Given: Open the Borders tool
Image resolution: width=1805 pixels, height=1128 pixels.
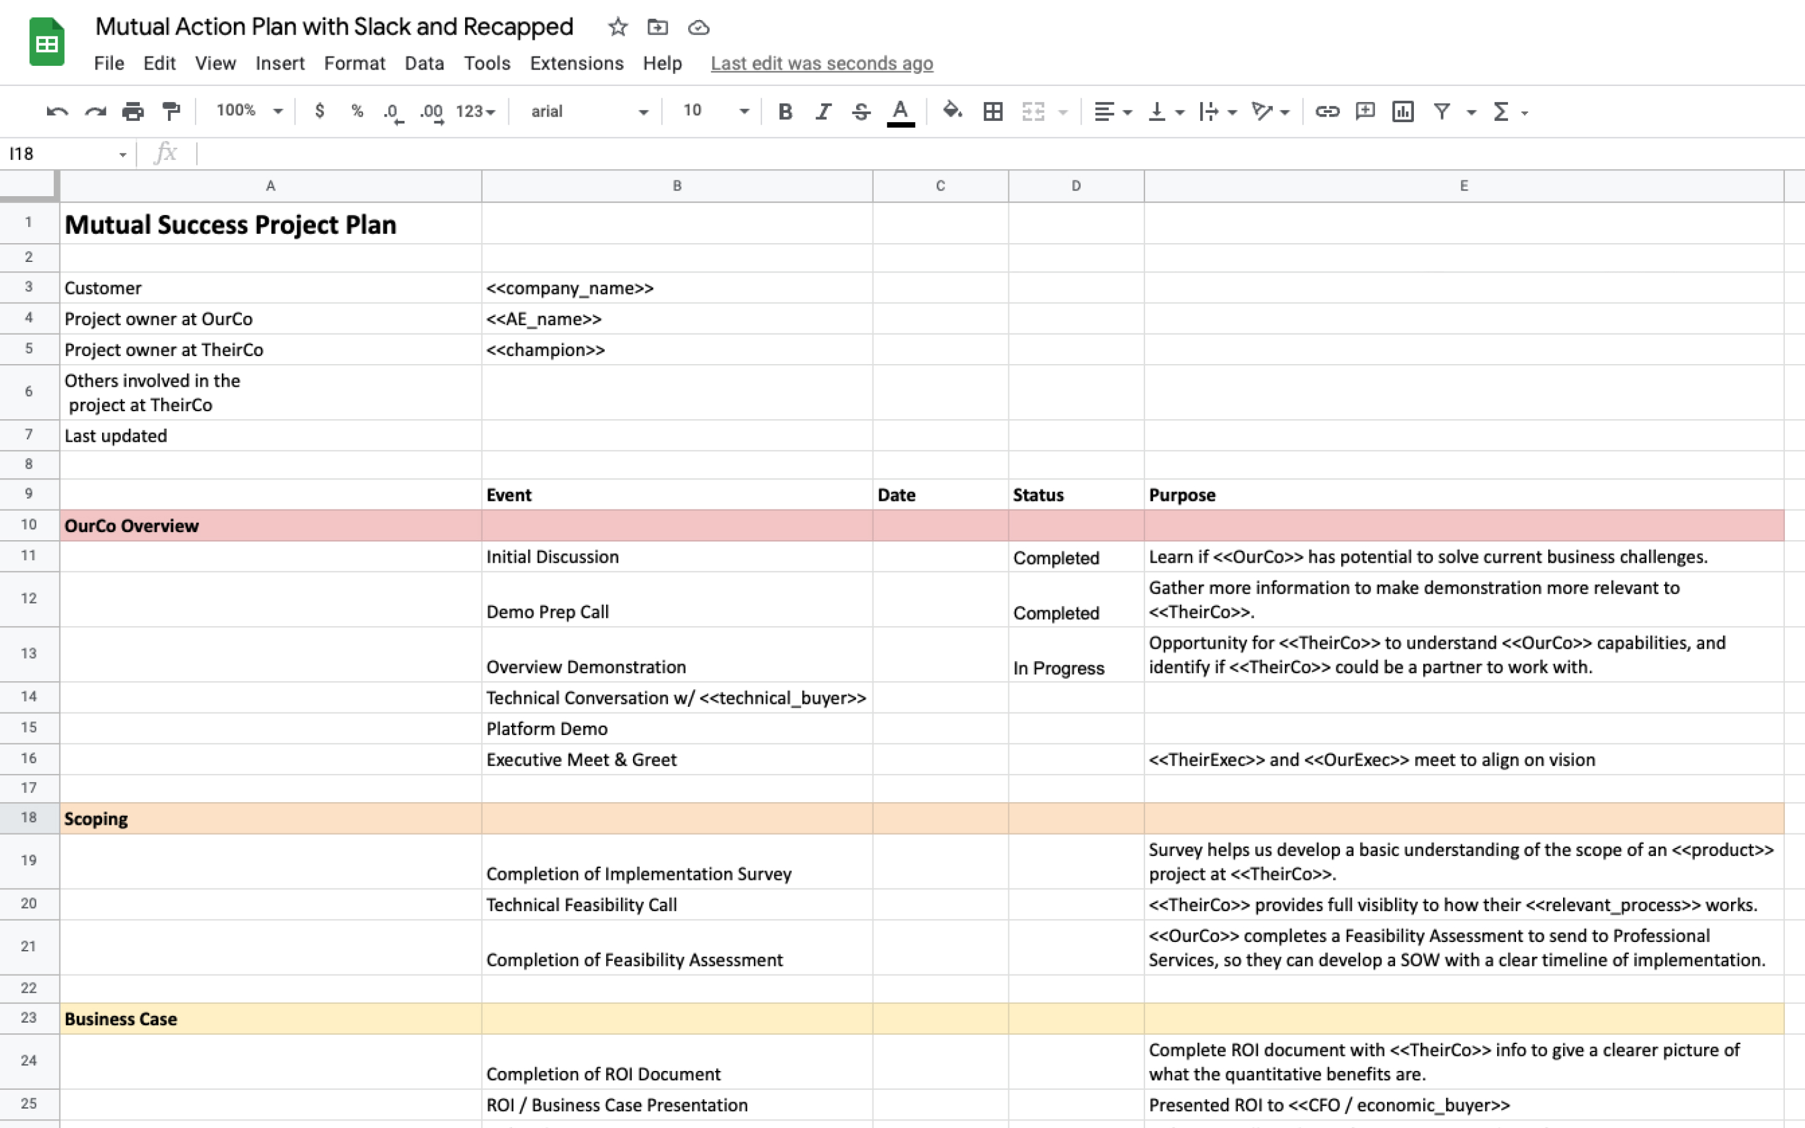Looking at the screenshot, I should click(993, 112).
